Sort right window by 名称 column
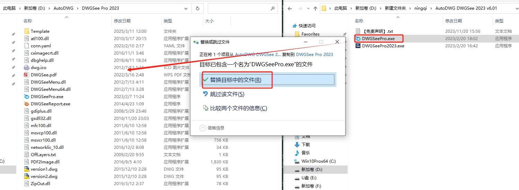The height and width of the screenshot is (190, 519). click(359, 21)
